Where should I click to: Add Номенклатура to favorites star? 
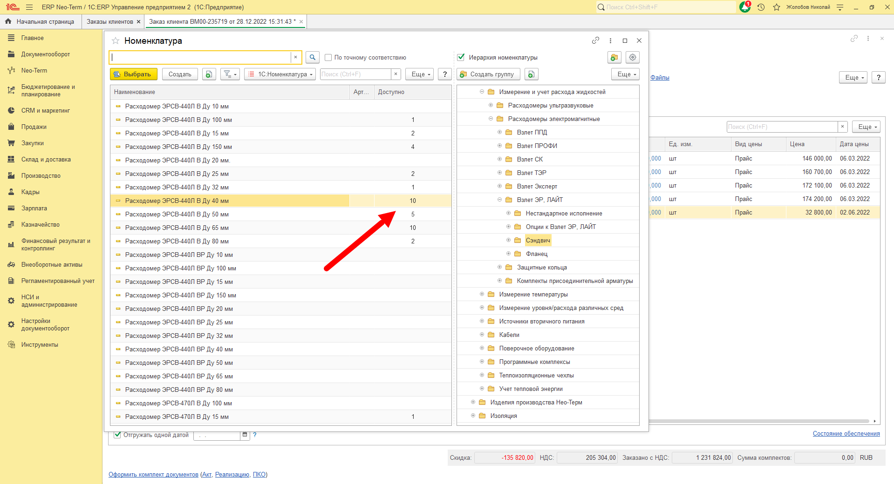click(116, 41)
